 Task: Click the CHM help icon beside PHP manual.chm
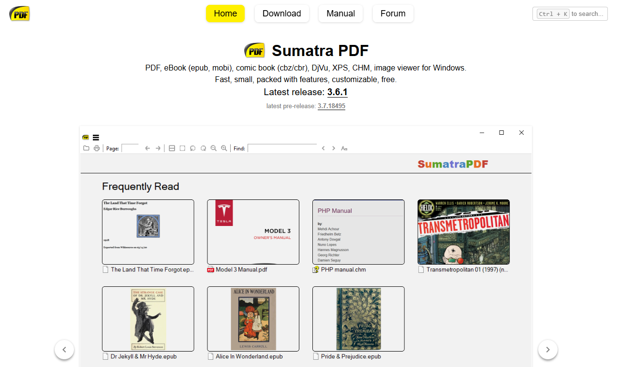click(316, 269)
